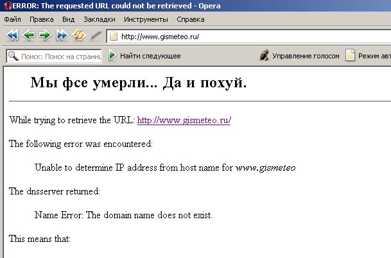This screenshot has width=391, height=258.
Task: Open the Справка menu
Action: [191, 19]
